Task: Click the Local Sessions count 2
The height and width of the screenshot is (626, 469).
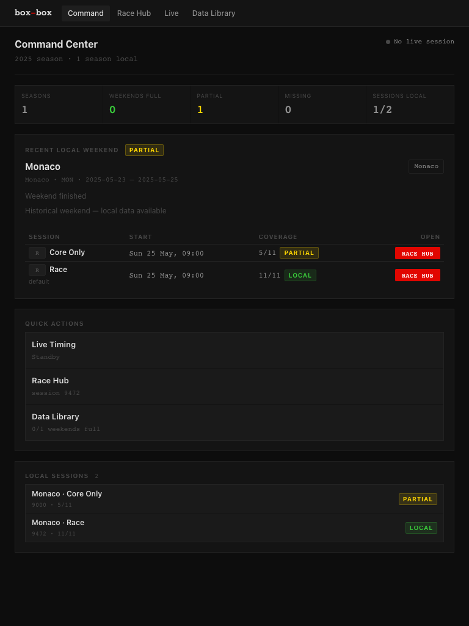Action: (x=96, y=476)
